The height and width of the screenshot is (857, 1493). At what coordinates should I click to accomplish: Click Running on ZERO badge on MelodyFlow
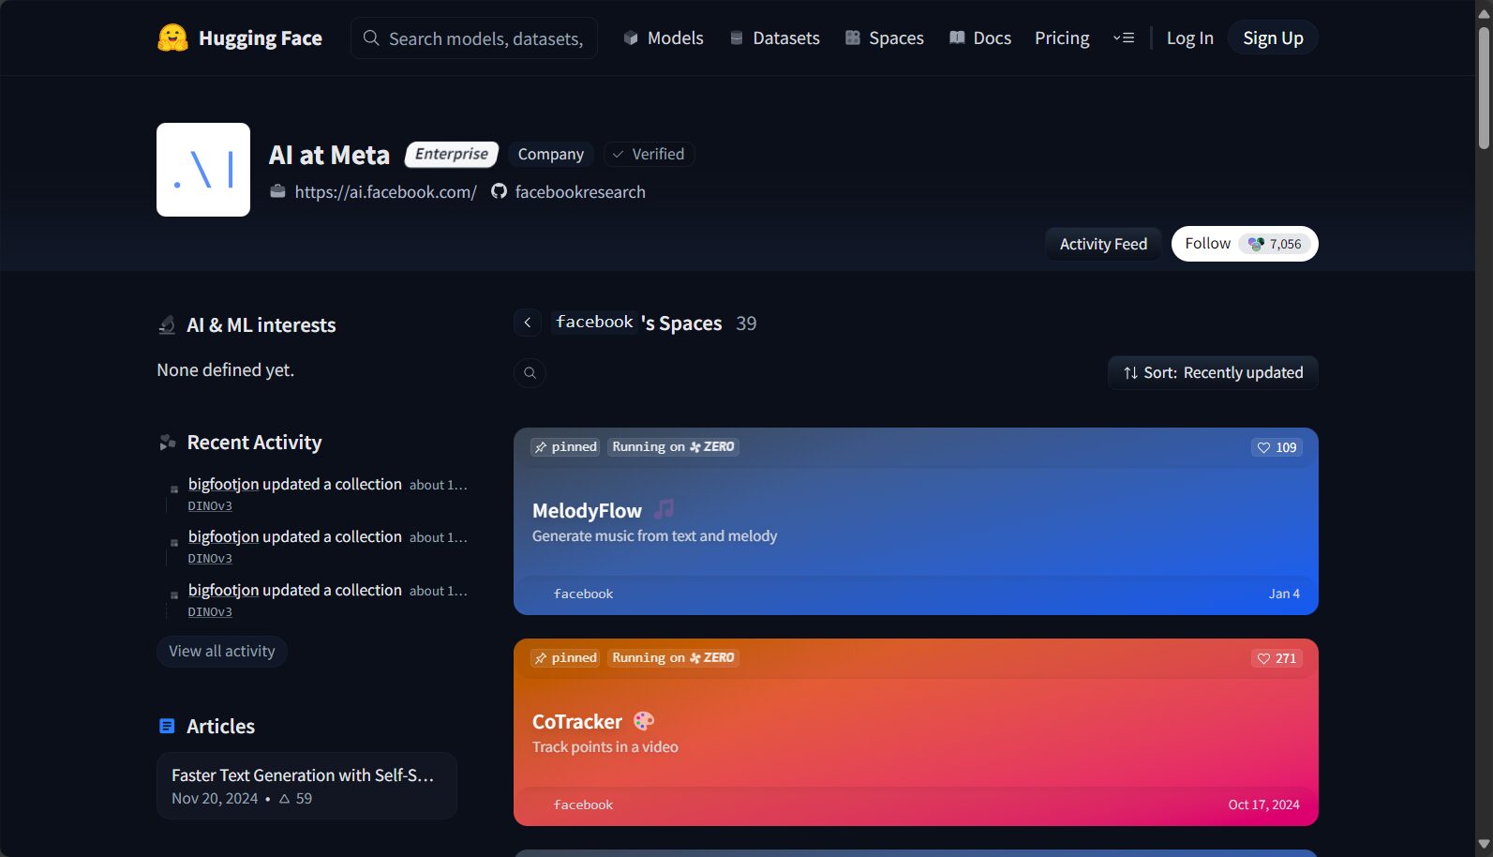click(x=673, y=447)
